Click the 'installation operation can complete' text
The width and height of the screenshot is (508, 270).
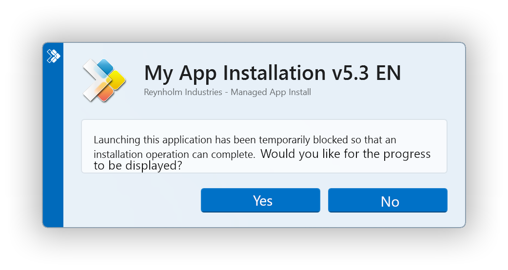[175, 154]
